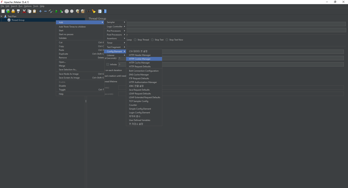The image size is (348, 188).
Task: Open the Tools menu
Action: tap(36, 6)
